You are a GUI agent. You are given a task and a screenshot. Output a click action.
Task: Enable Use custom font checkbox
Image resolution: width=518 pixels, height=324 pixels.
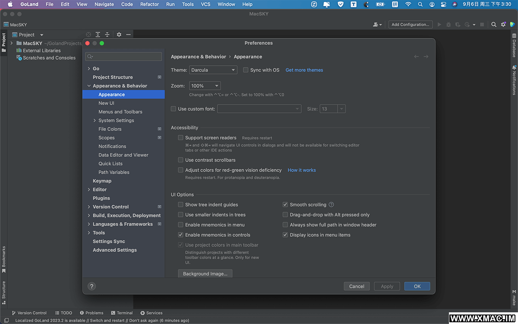click(174, 109)
